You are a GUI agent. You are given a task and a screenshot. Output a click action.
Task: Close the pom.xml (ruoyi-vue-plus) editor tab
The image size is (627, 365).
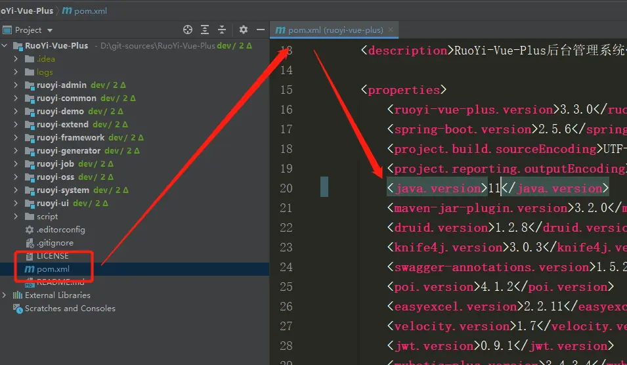pyautogui.click(x=391, y=30)
